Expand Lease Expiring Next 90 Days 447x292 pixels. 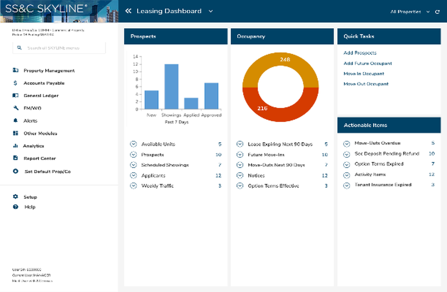pyautogui.click(x=282, y=144)
